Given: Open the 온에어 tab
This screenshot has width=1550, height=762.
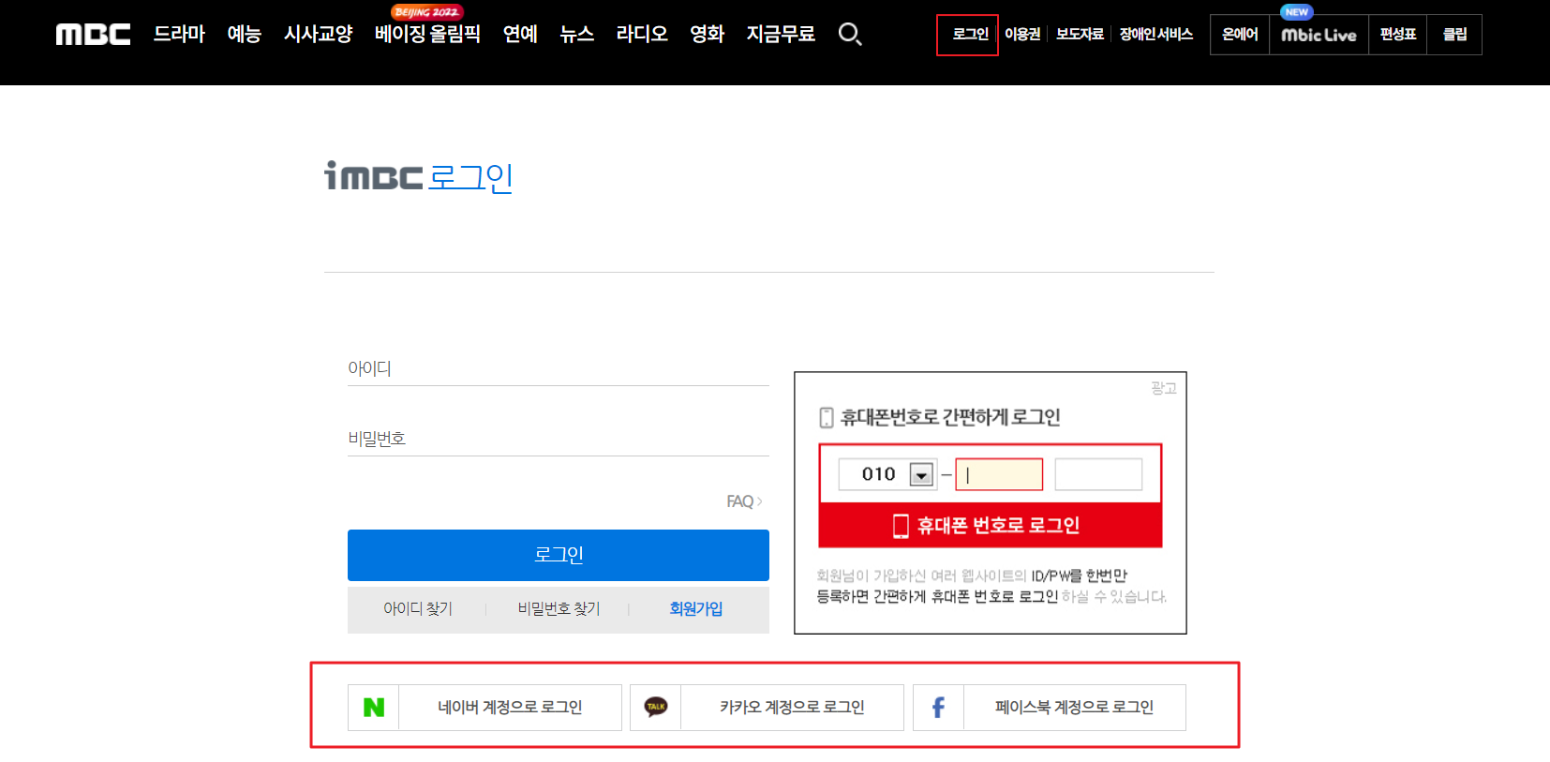Looking at the screenshot, I should click(1240, 35).
